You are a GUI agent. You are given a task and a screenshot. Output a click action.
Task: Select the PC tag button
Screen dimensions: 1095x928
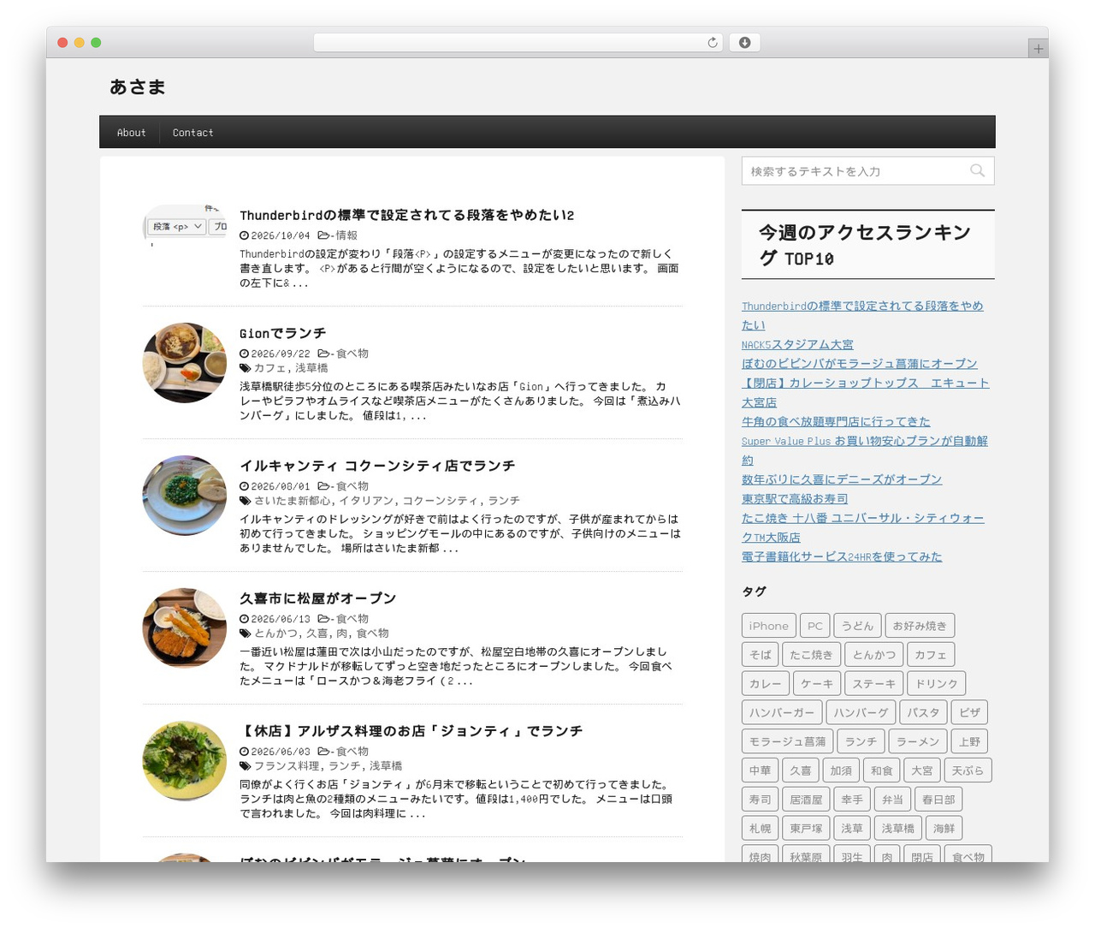tap(815, 626)
